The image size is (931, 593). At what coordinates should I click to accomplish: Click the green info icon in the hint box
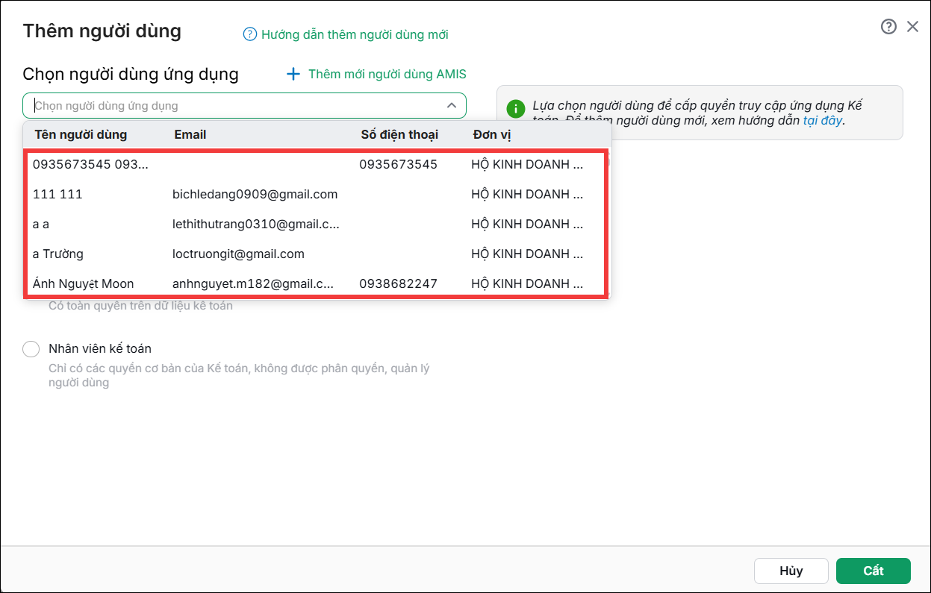point(516,109)
